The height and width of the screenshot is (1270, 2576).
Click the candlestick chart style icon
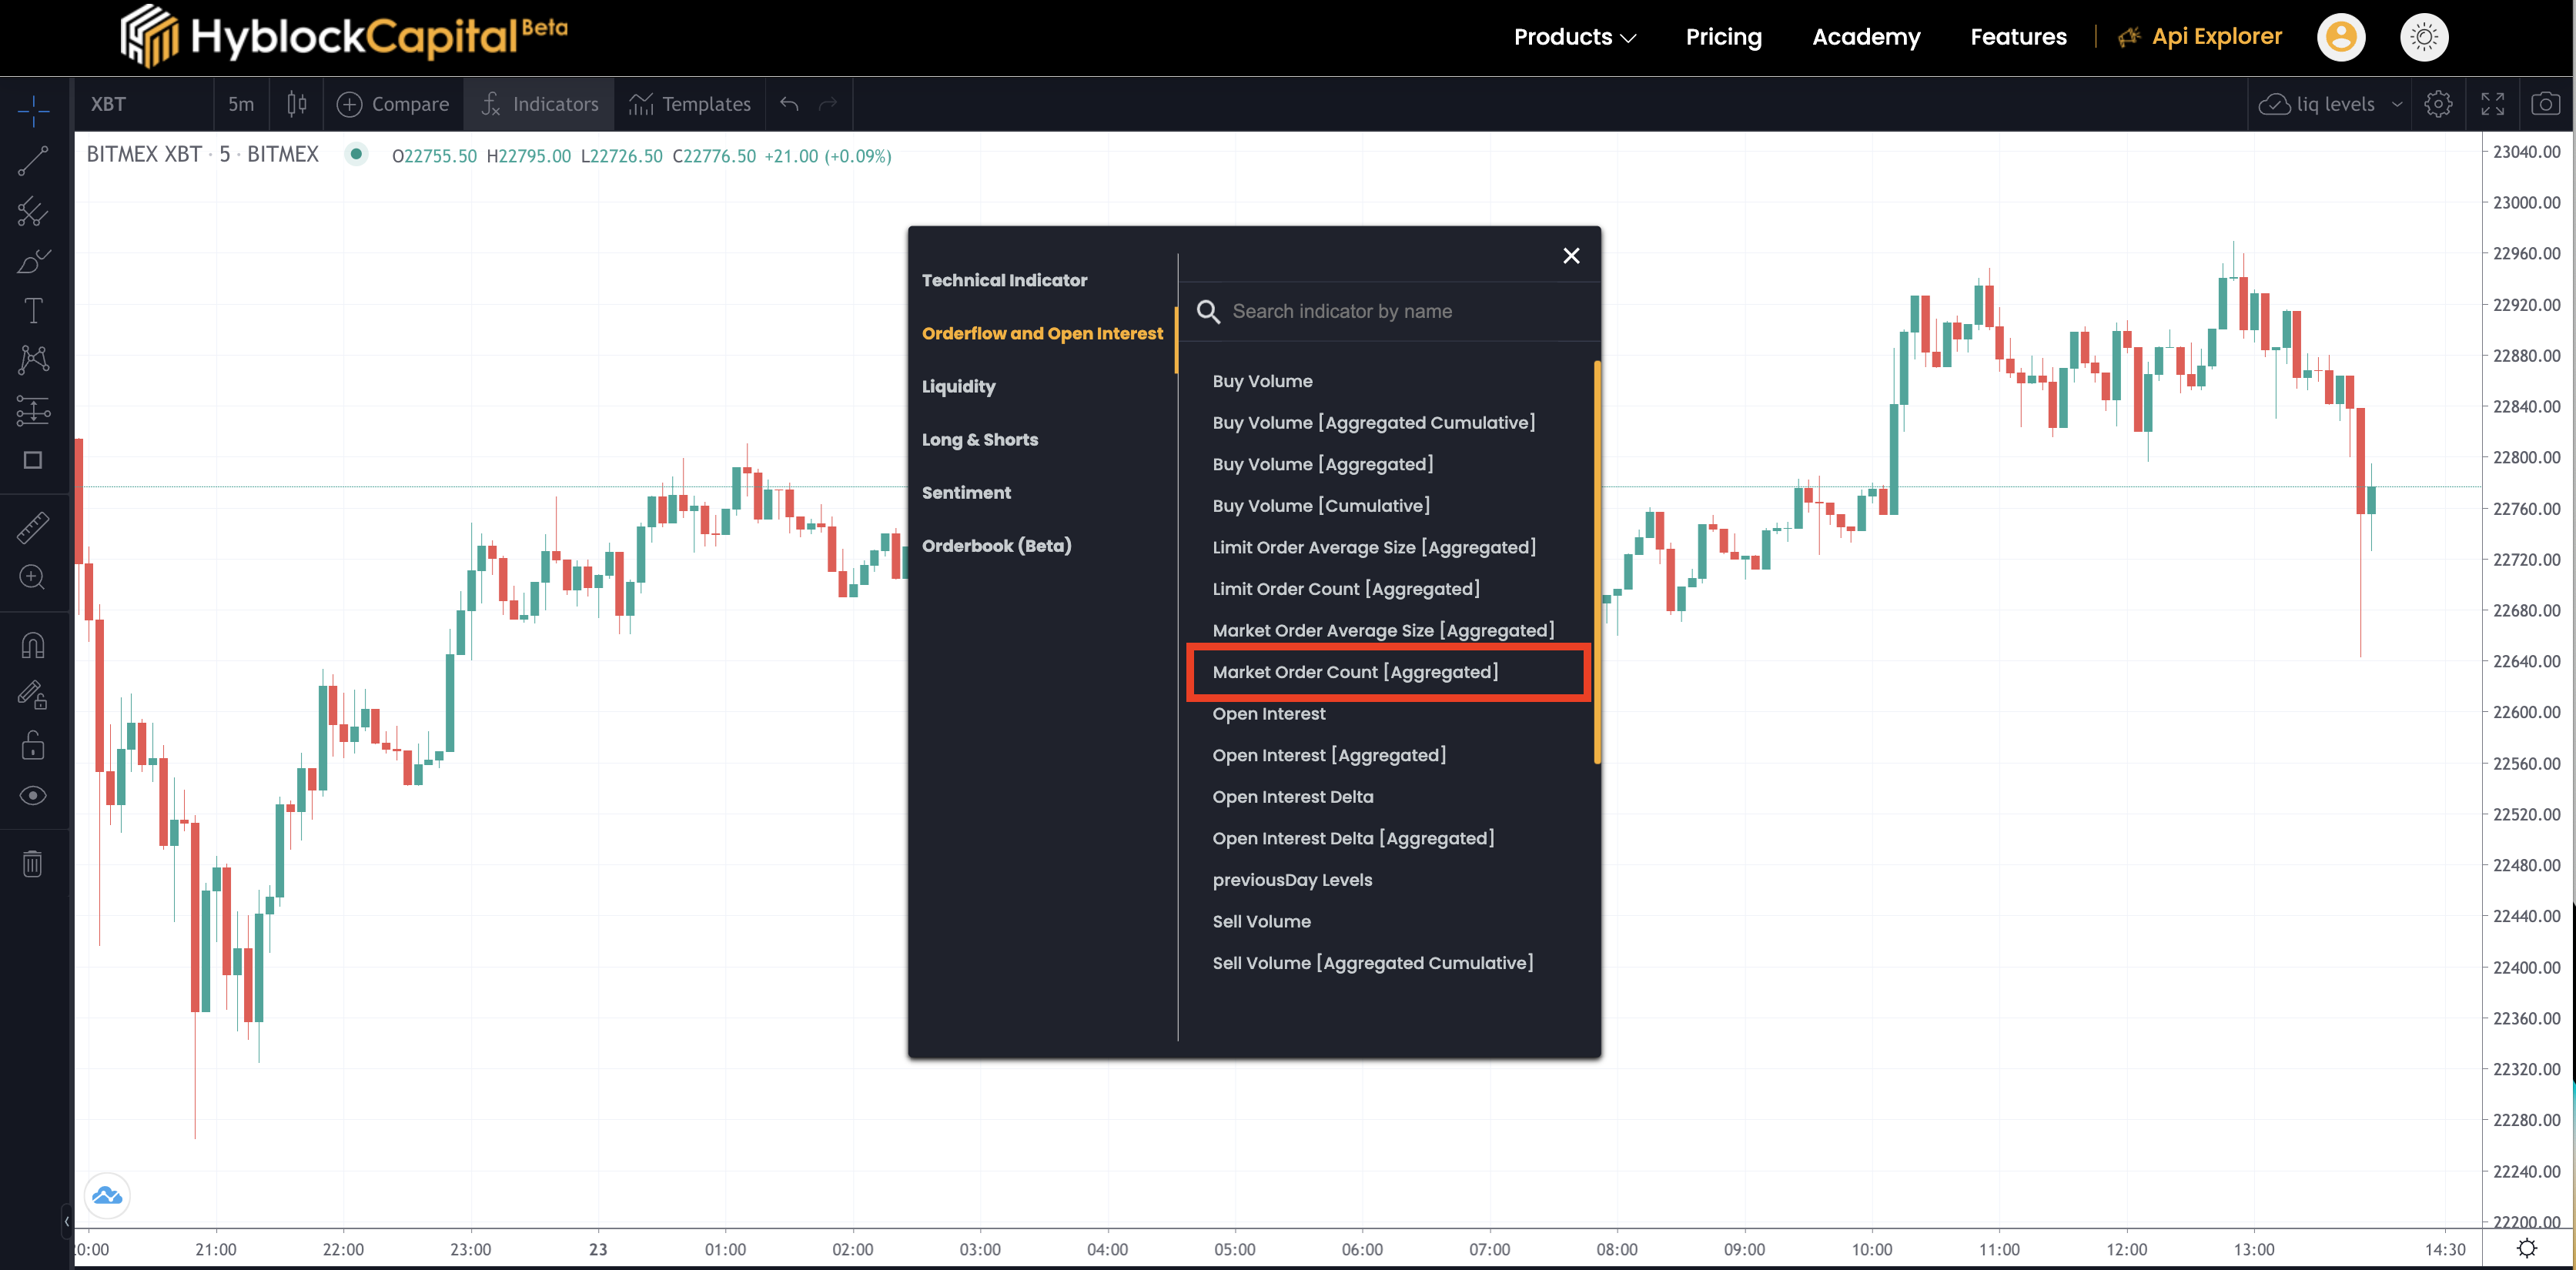(x=297, y=104)
